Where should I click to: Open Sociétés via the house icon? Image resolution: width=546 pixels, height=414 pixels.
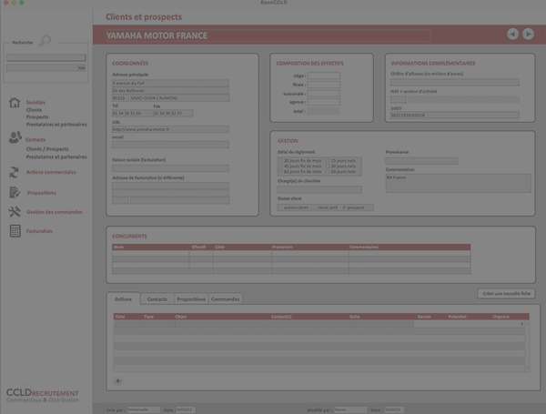(15, 103)
